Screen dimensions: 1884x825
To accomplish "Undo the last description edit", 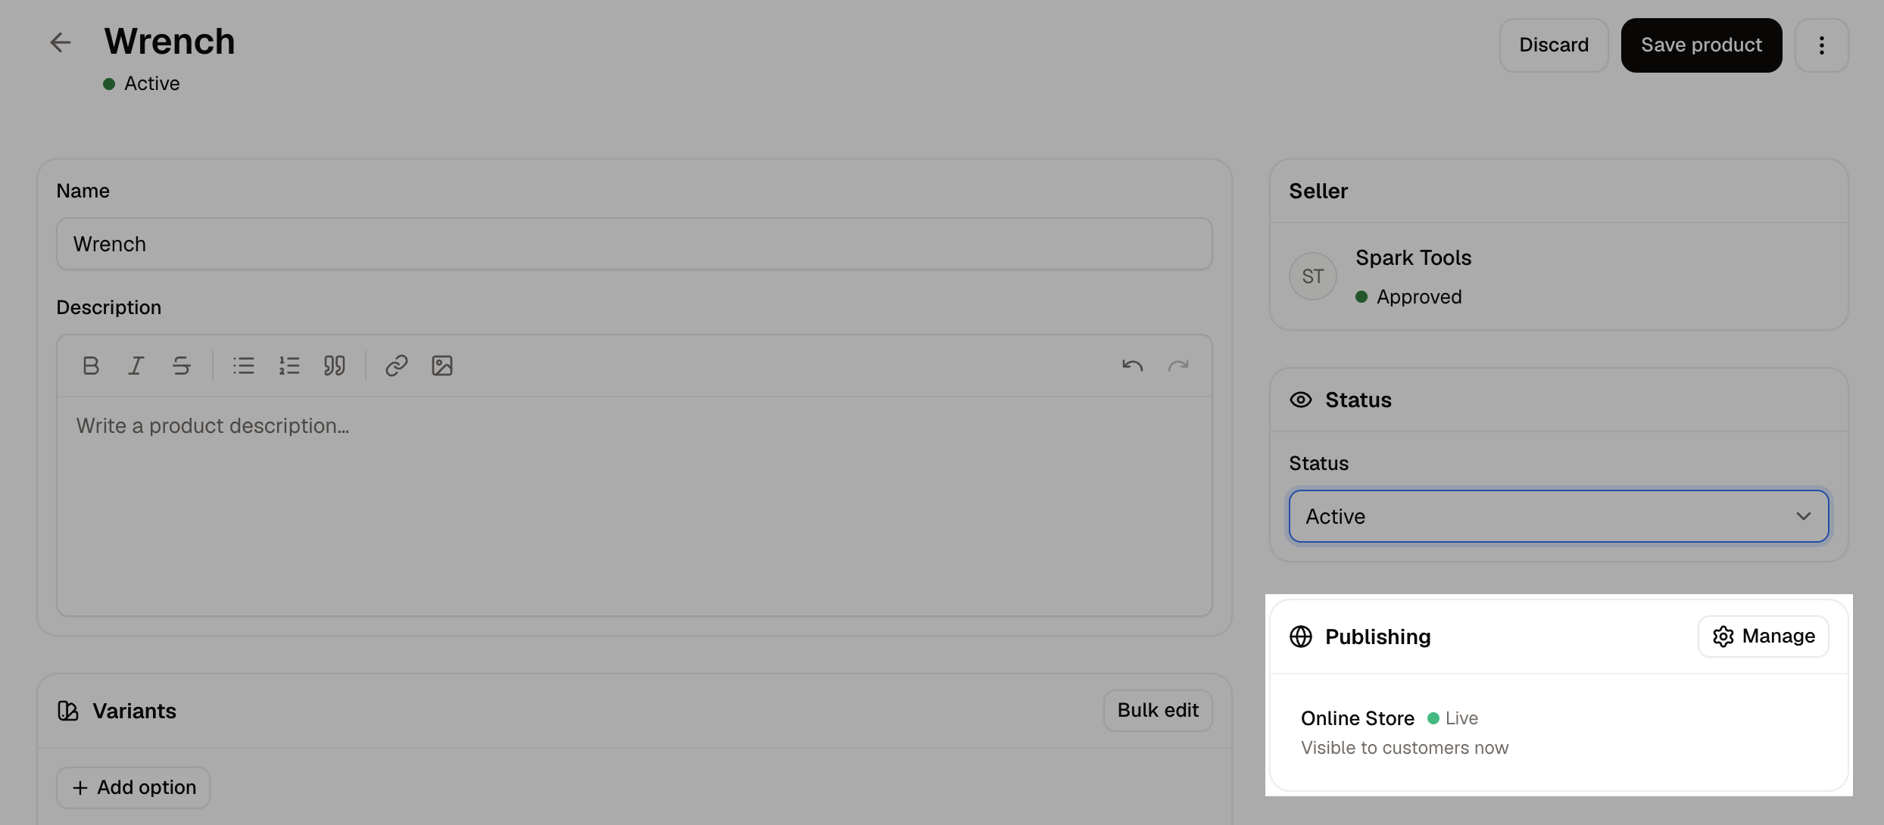I will pyautogui.click(x=1133, y=366).
